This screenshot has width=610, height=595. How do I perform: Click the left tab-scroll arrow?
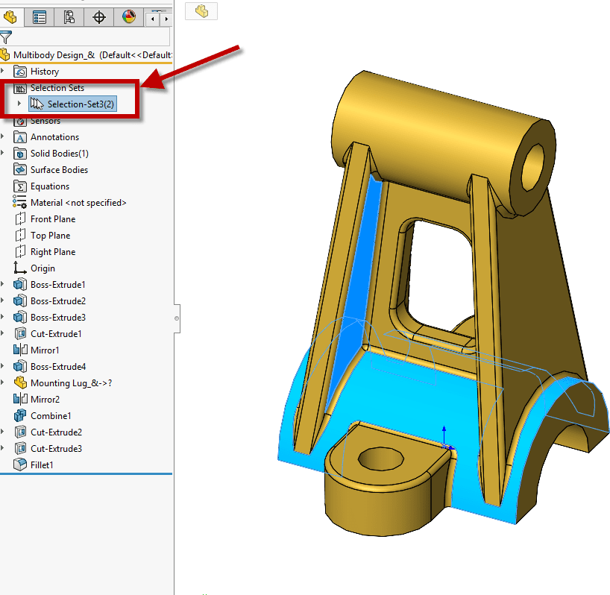click(x=152, y=19)
